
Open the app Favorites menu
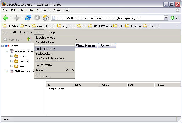pos(26,32)
